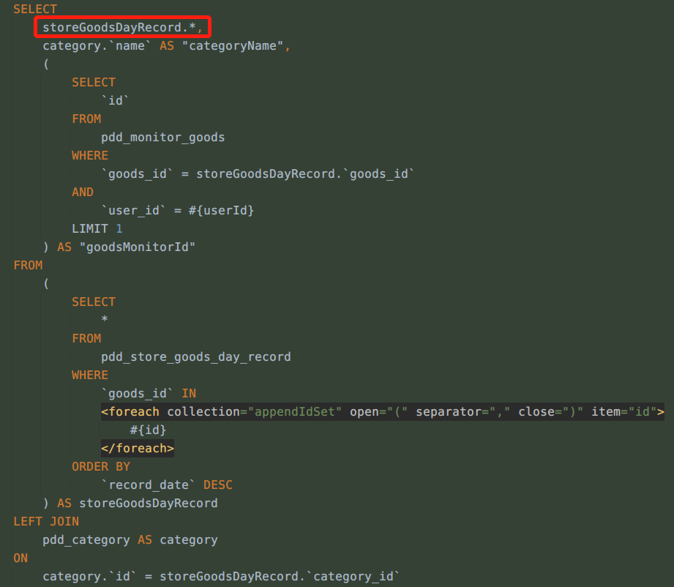Click the AND keyword in subquery
Screen dimensions: 674x587
click(x=83, y=192)
